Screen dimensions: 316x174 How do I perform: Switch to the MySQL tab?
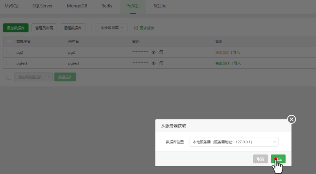12,6
